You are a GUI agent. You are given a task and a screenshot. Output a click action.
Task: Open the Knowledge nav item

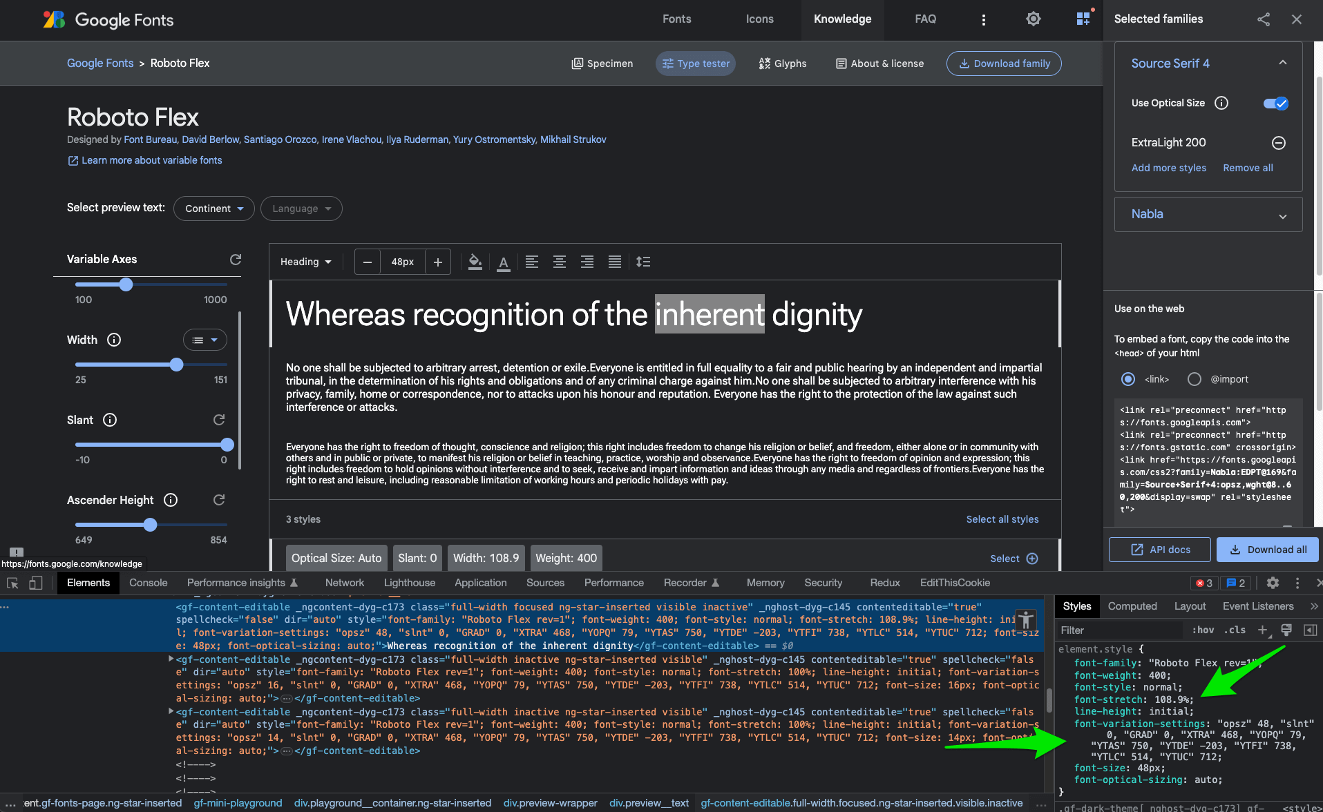843,19
